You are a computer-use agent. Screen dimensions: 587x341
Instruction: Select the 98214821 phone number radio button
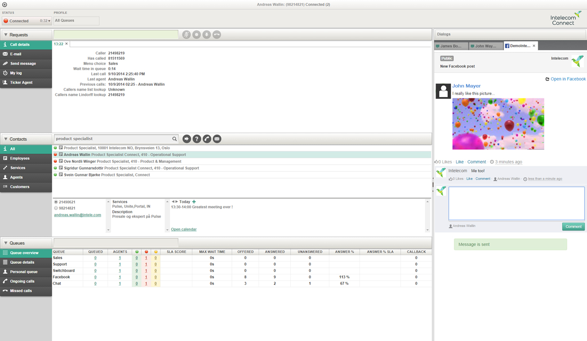[x=56, y=208]
